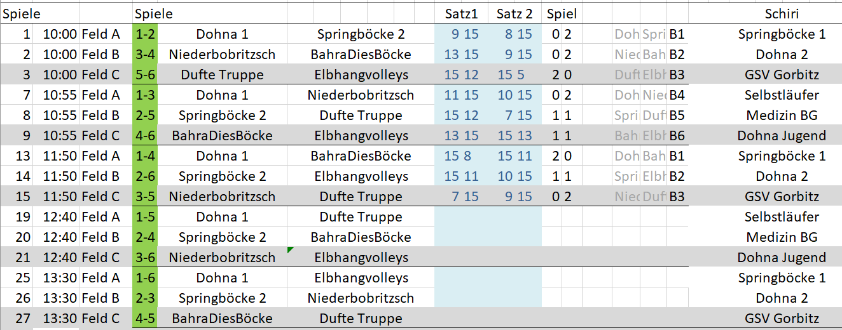842x330 pixels.
Task: Select the Selbstläufer referee cell in game 7
Action: [x=782, y=95]
